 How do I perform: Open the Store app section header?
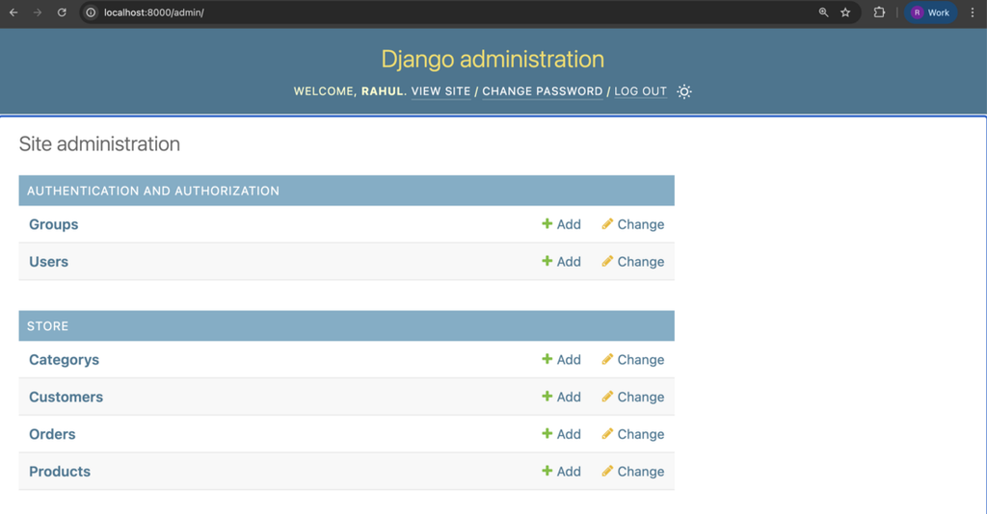tap(48, 326)
